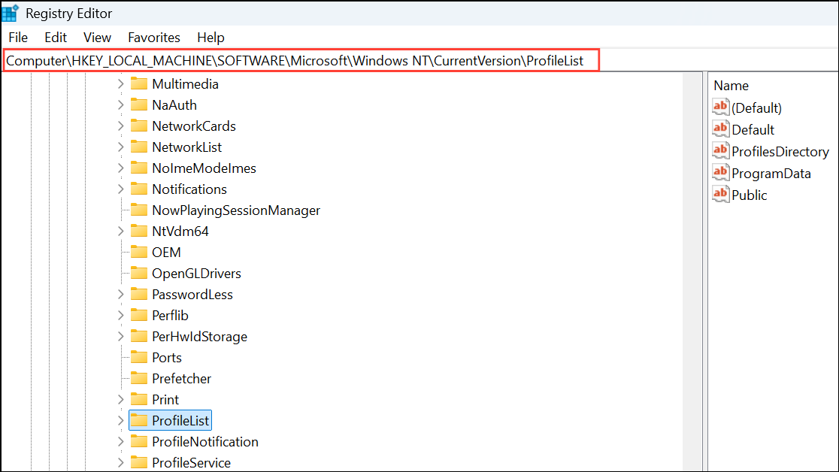The height and width of the screenshot is (472, 839).
Task: Click the Notifications folder icon
Action: coord(139,189)
